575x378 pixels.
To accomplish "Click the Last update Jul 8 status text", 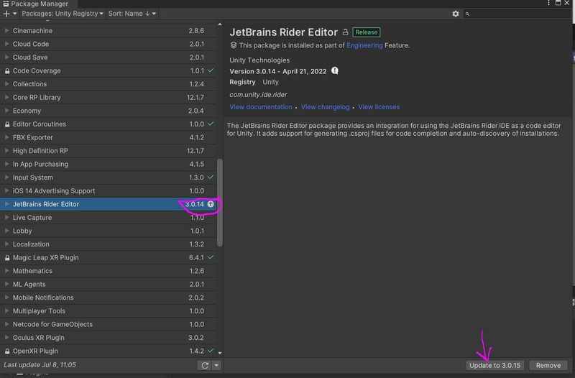I will point(40,365).
